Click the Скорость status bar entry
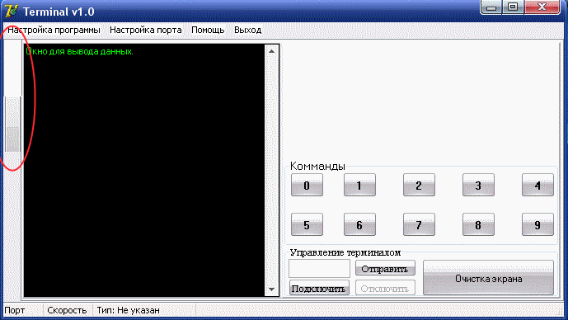This screenshot has height=320, width=568. coord(68,310)
